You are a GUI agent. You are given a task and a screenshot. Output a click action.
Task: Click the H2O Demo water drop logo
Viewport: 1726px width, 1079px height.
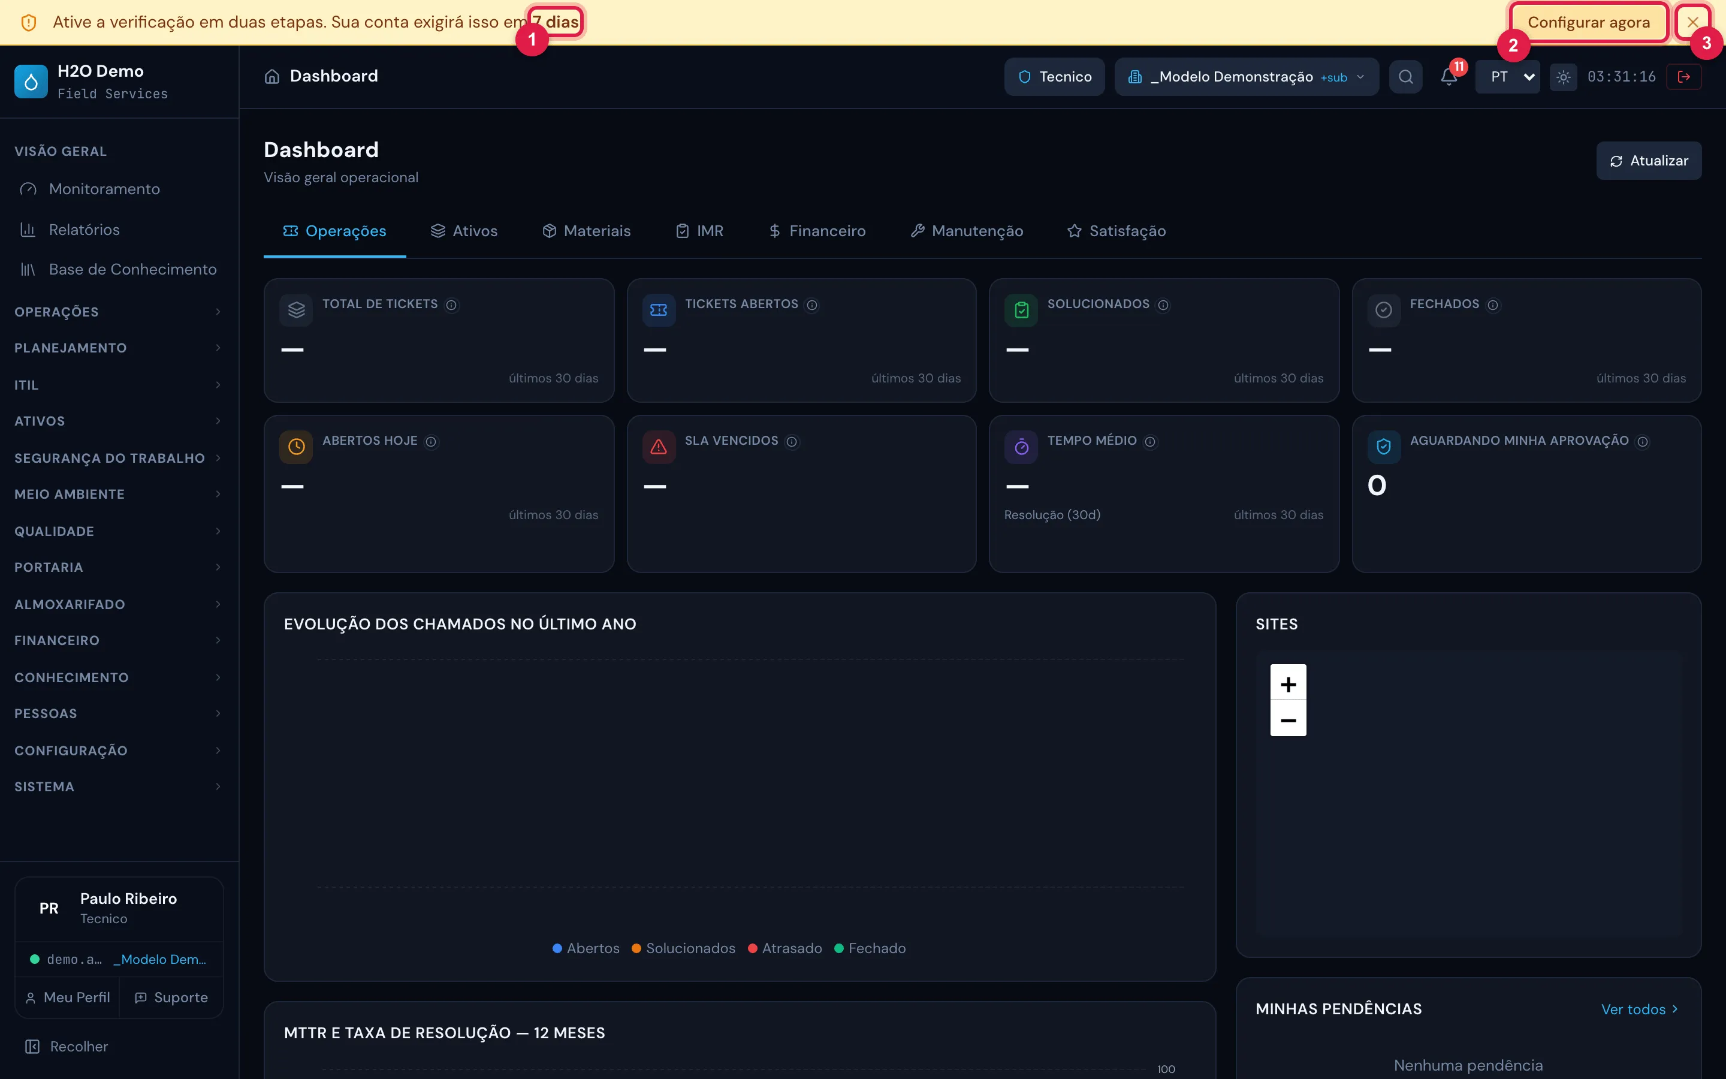pos(31,82)
